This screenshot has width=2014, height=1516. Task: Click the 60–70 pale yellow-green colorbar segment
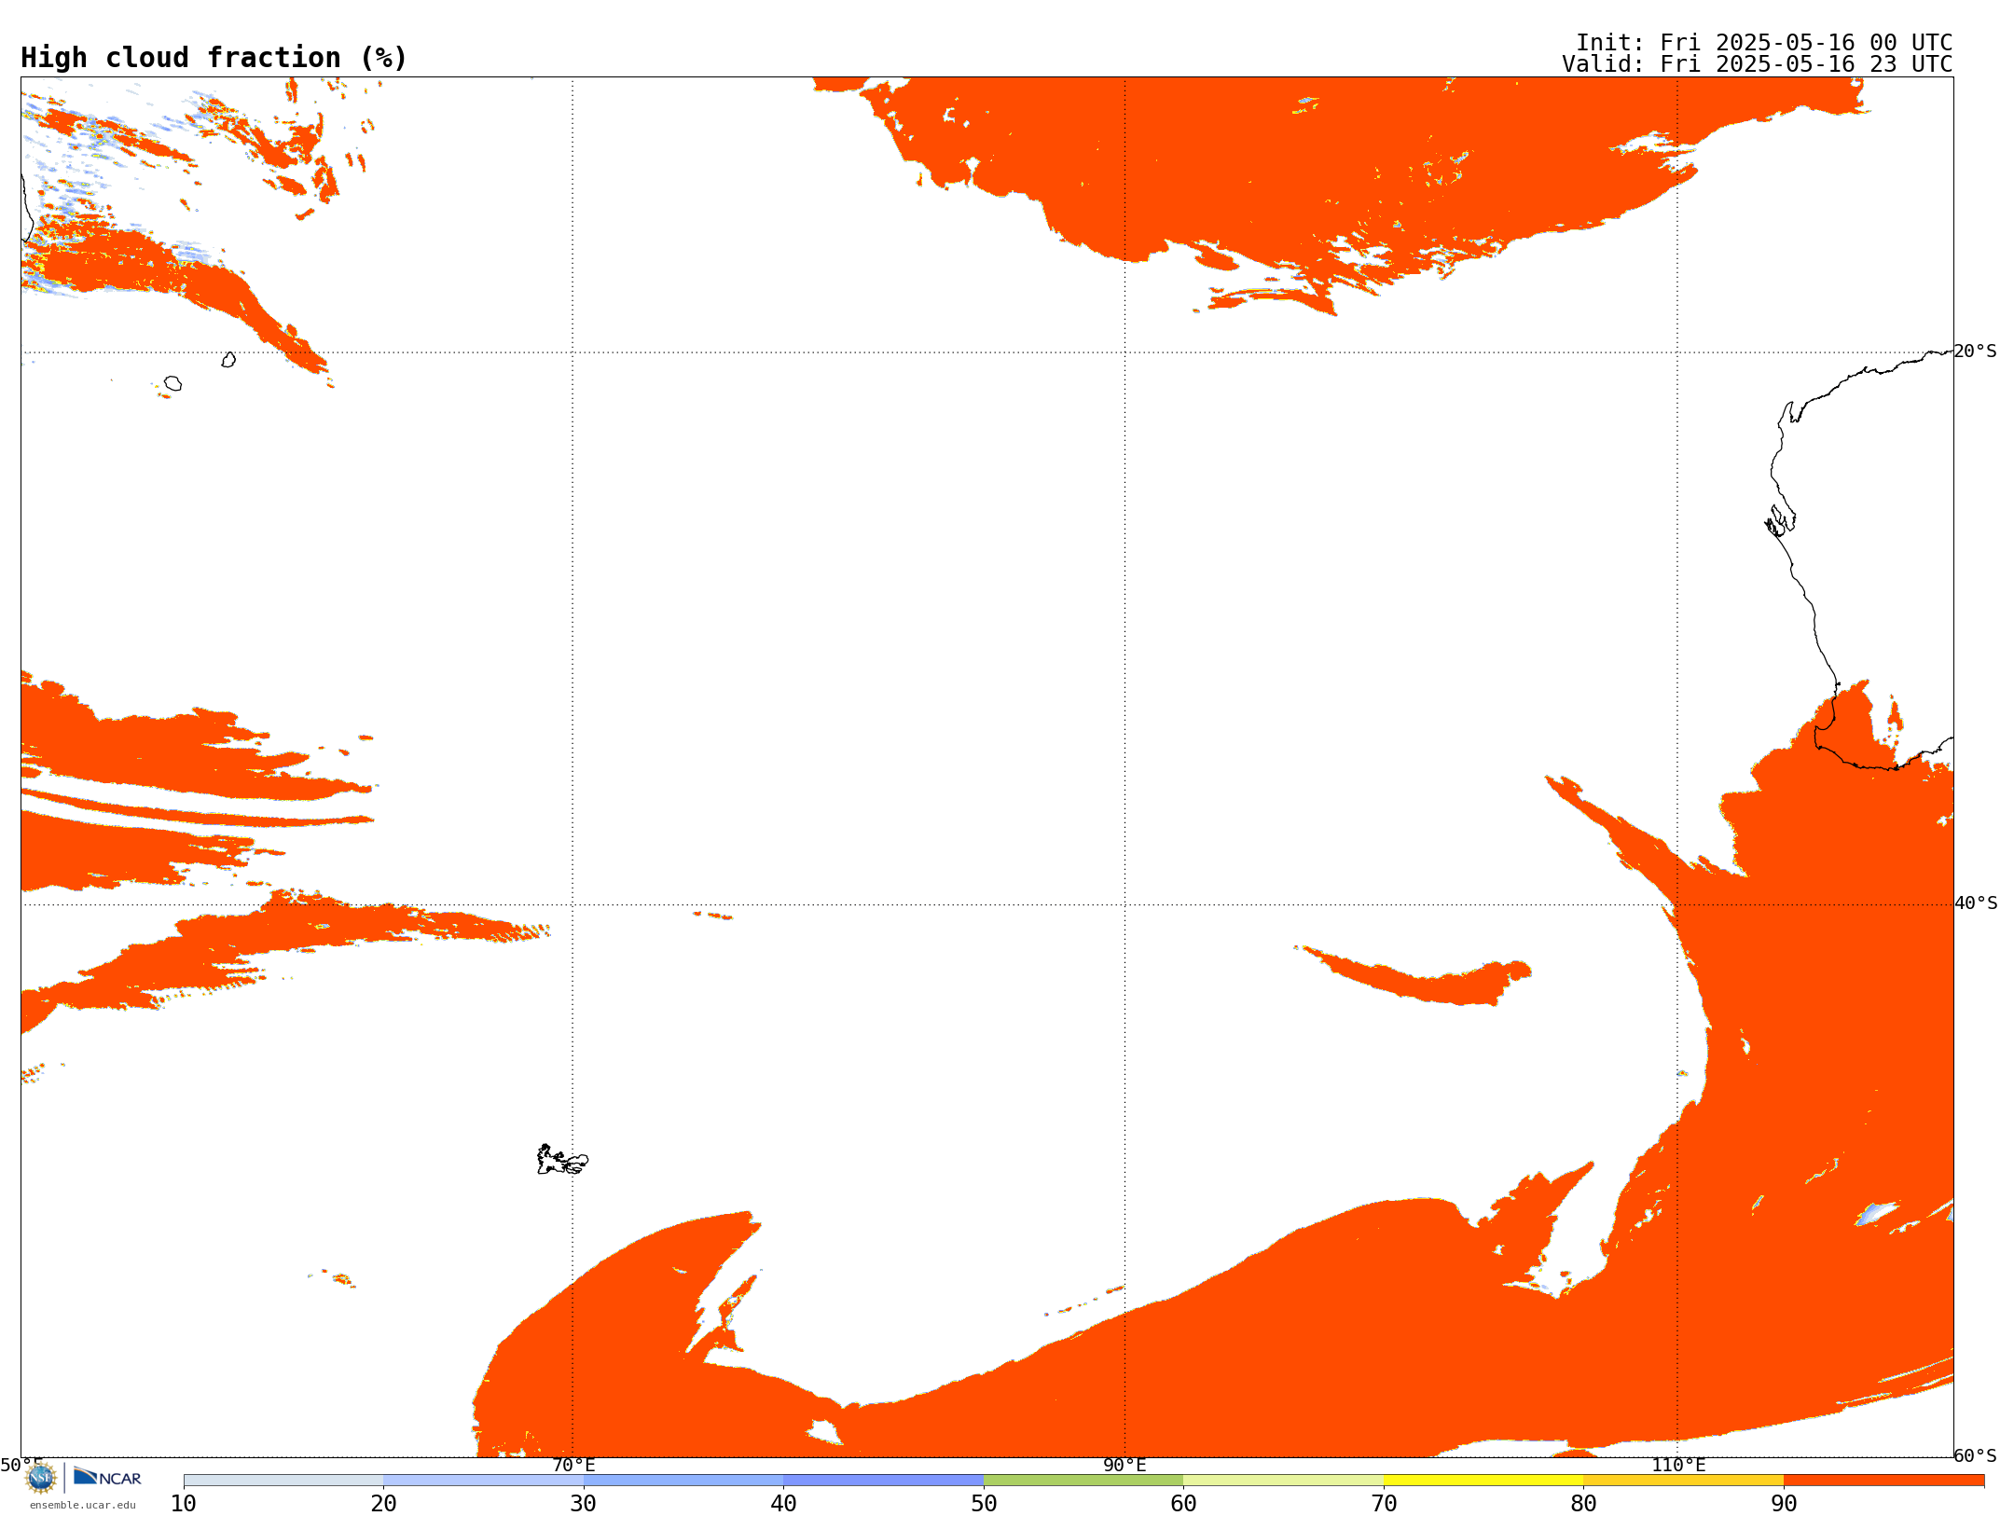click(x=1283, y=1481)
